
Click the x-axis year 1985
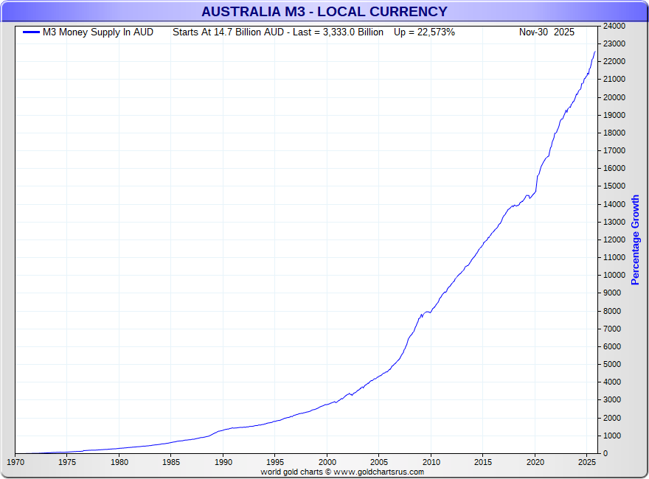click(171, 463)
